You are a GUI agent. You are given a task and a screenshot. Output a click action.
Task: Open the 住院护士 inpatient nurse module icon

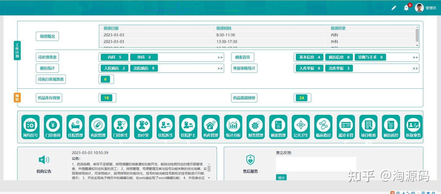[188, 126]
